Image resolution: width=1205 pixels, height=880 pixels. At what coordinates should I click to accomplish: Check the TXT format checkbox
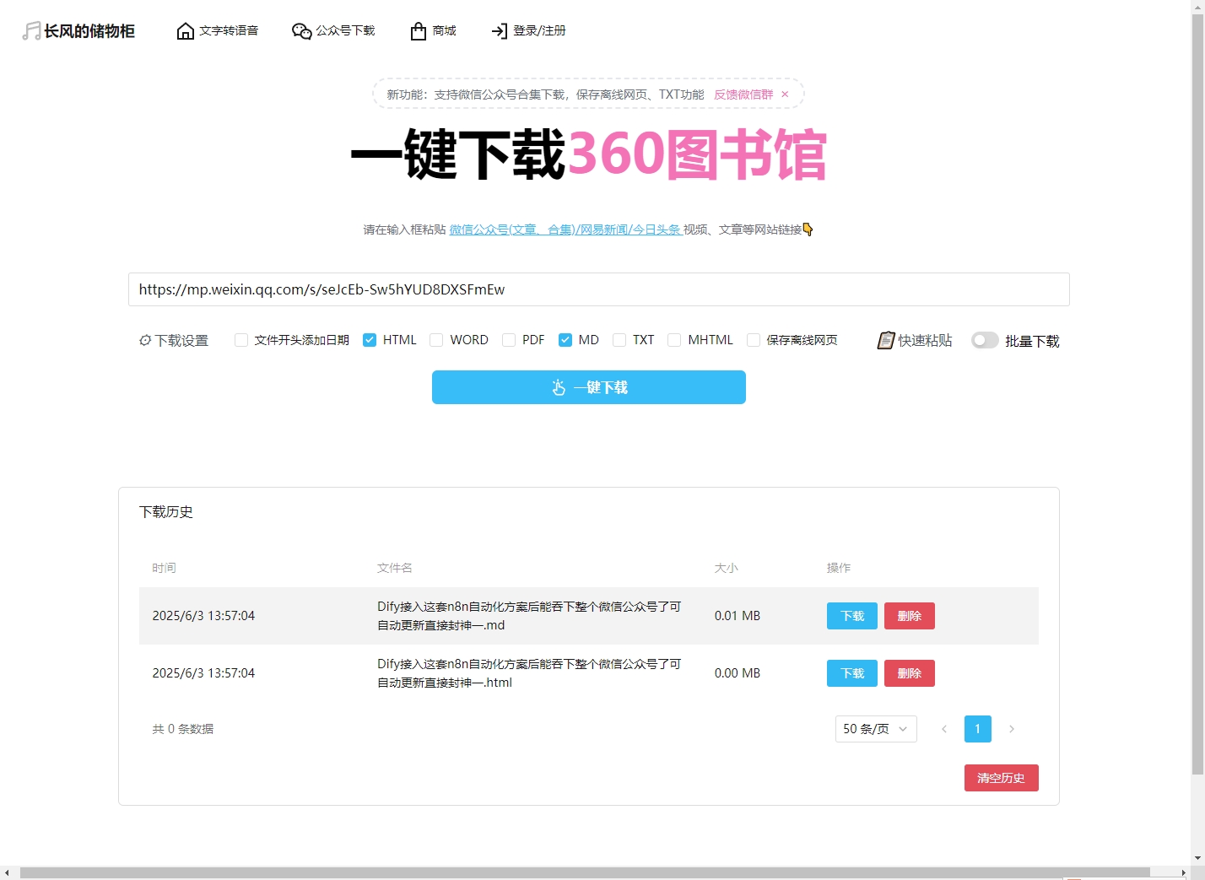click(x=619, y=340)
